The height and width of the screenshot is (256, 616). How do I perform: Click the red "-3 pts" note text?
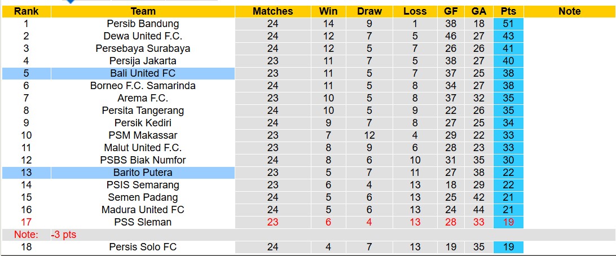[63, 235]
